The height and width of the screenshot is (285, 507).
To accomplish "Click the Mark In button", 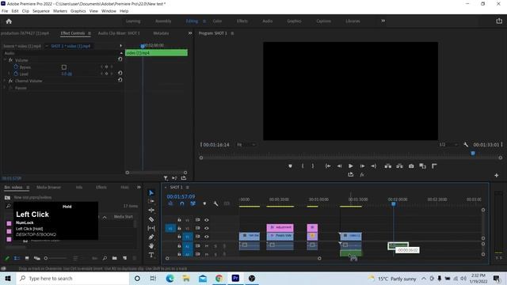I will pos(303,166).
